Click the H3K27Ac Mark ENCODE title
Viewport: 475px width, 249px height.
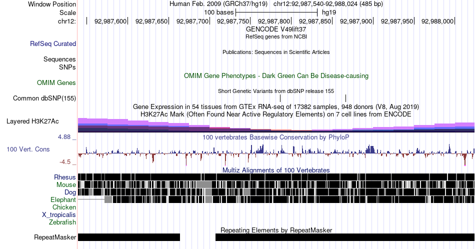click(x=276, y=114)
